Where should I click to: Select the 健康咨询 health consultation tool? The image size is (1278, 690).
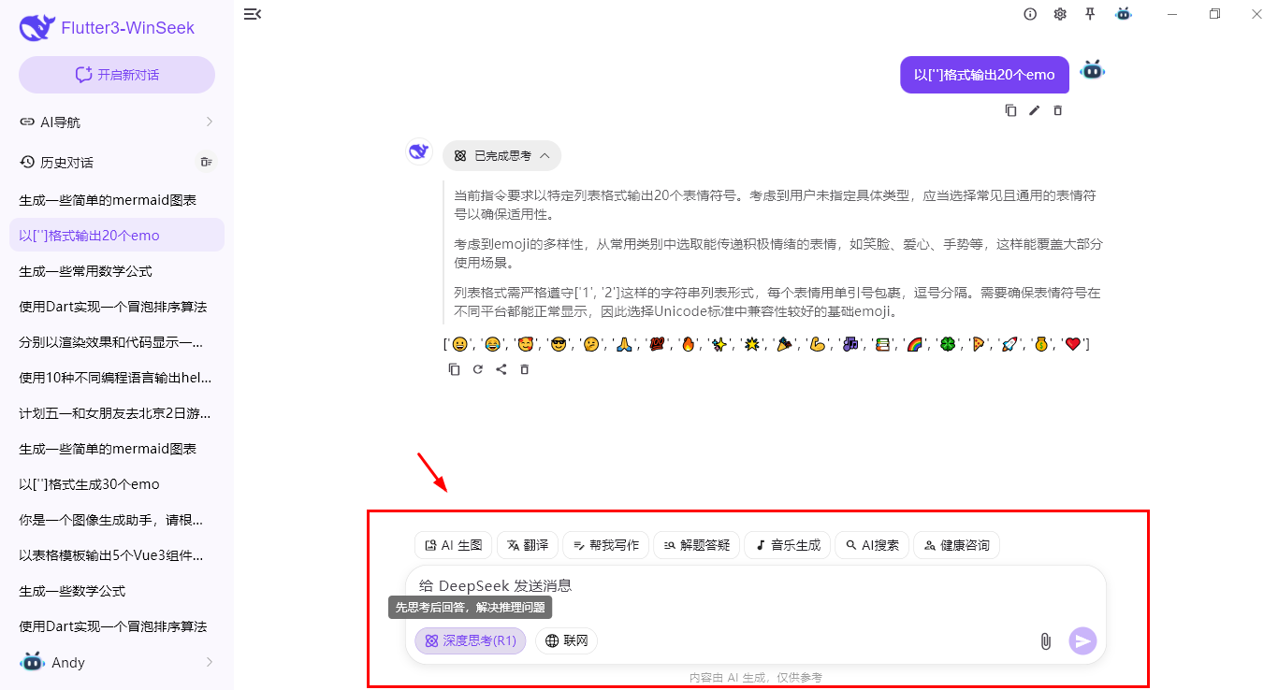pyautogui.click(x=956, y=545)
